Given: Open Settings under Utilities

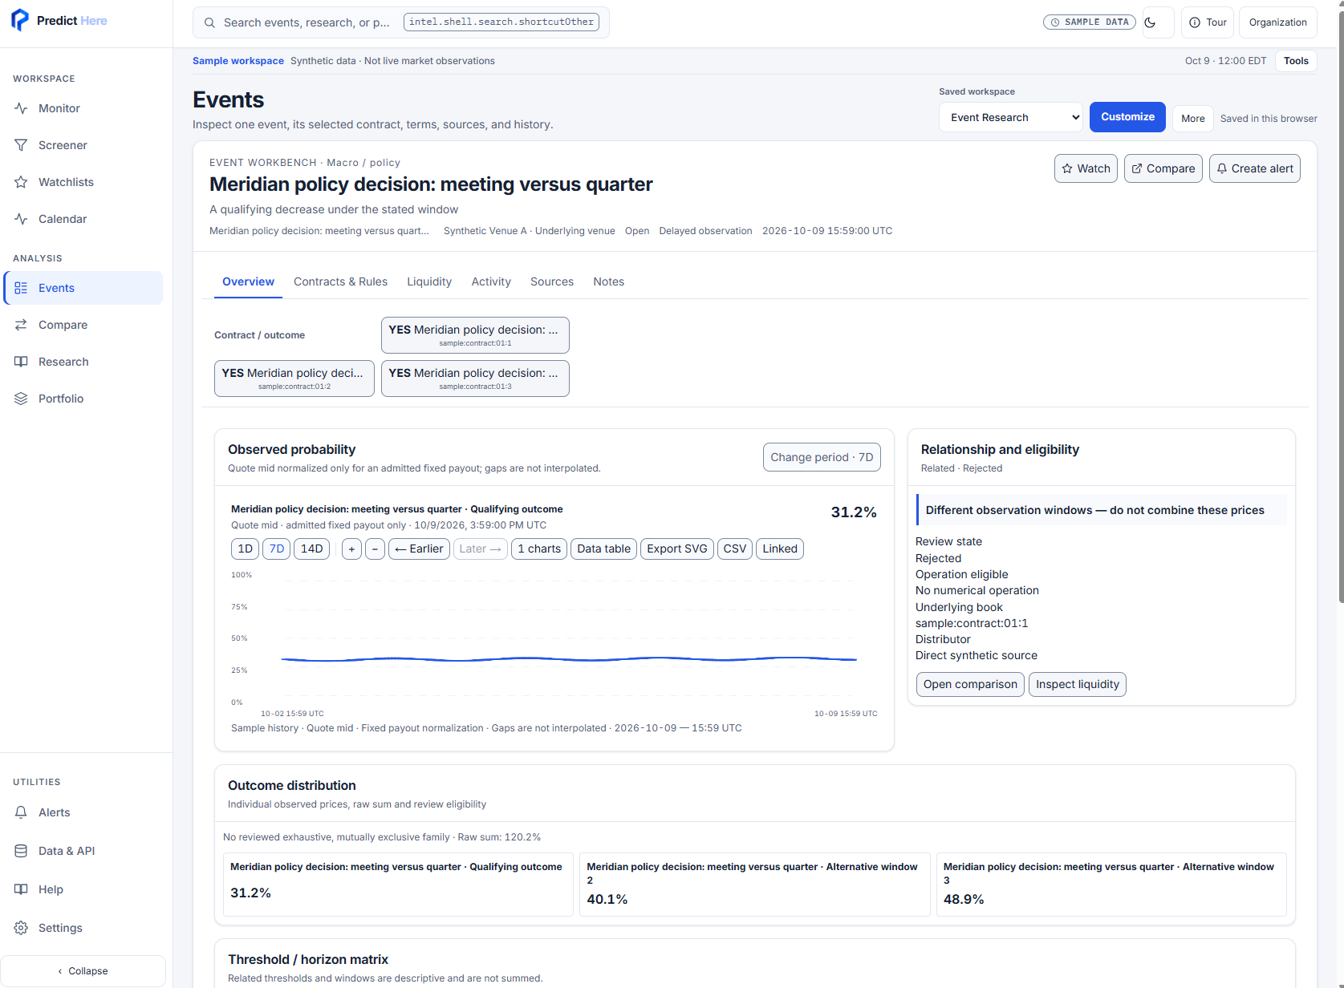Looking at the screenshot, I should click(83, 928).
